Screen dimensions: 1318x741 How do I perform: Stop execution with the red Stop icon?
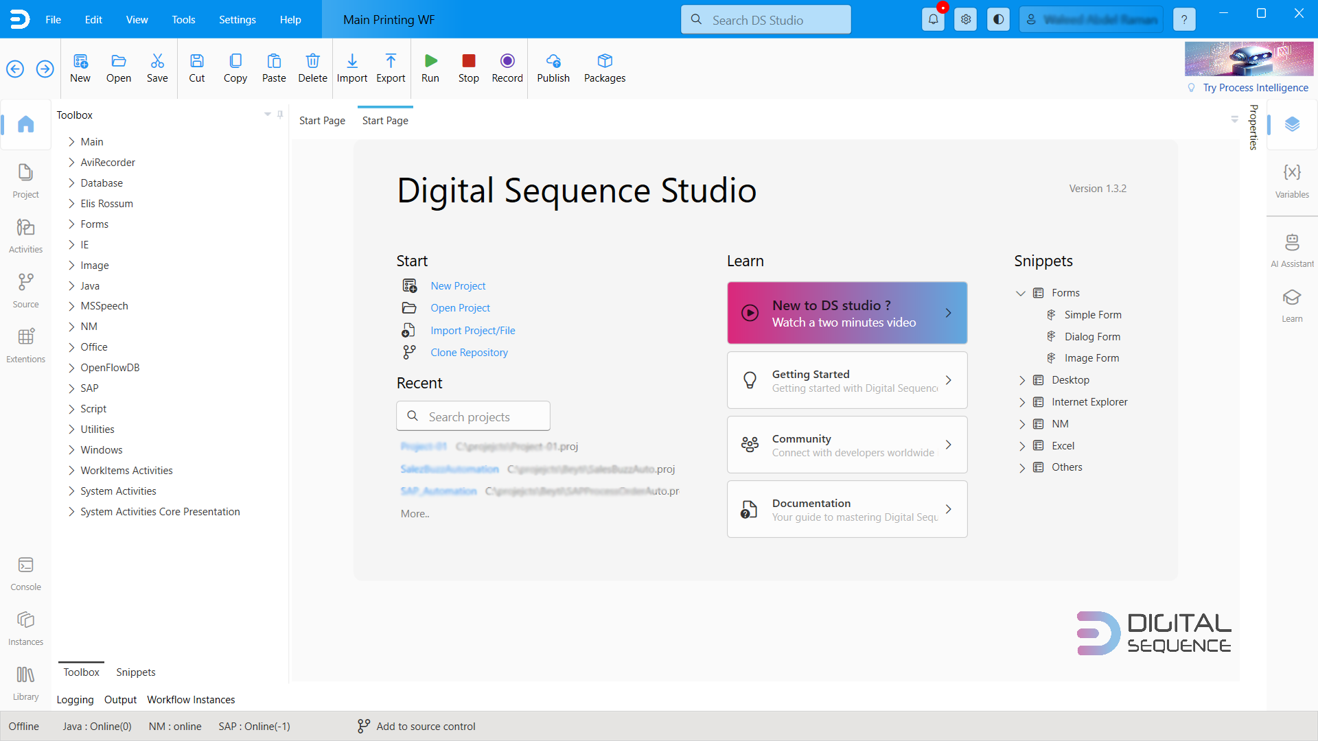tap(469, 68)
